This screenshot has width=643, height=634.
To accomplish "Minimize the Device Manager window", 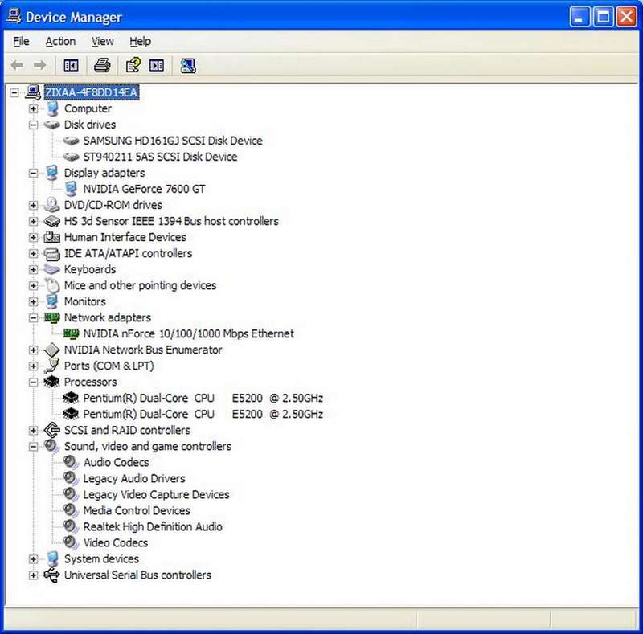I will coord(580,17).
